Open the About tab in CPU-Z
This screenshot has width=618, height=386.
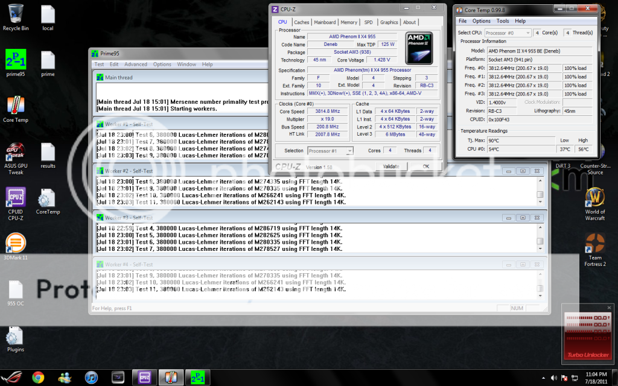pyautogui.click(x=409, y=22)
